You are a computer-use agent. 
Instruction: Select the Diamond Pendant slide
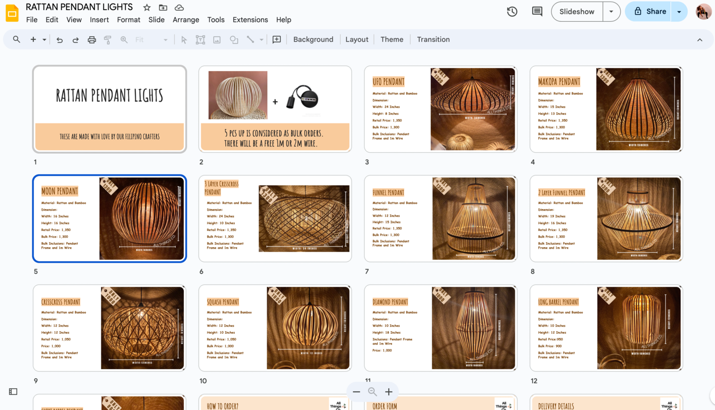441,328
